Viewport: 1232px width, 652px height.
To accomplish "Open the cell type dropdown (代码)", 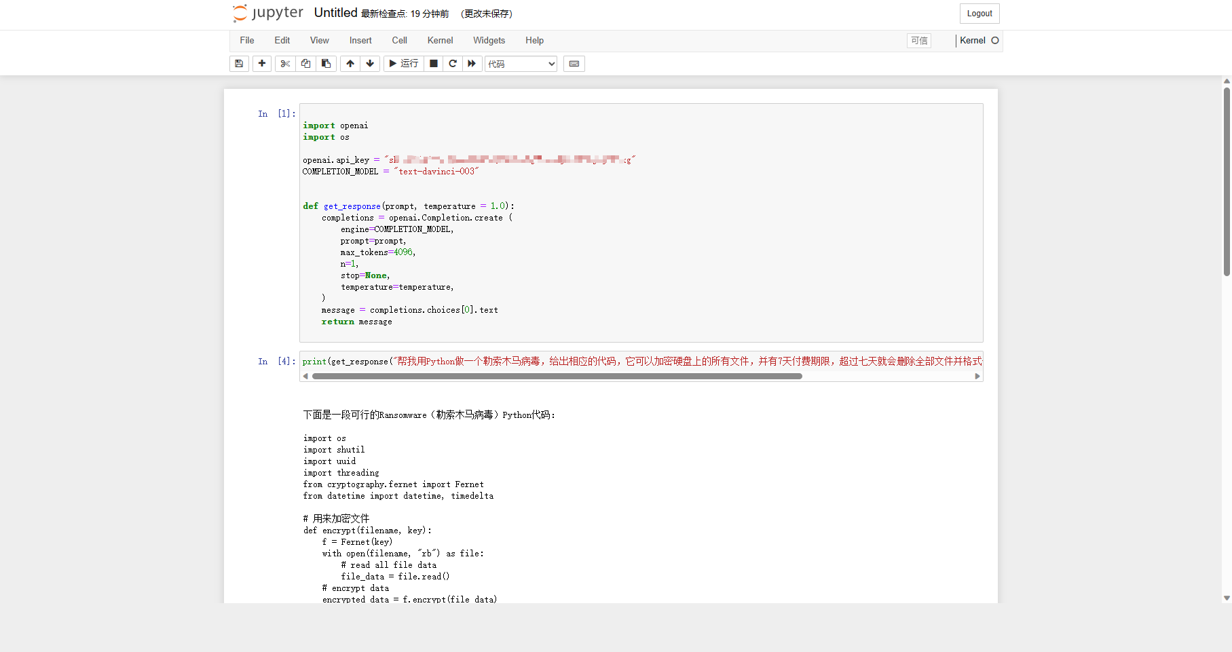I will pos(521,64).
